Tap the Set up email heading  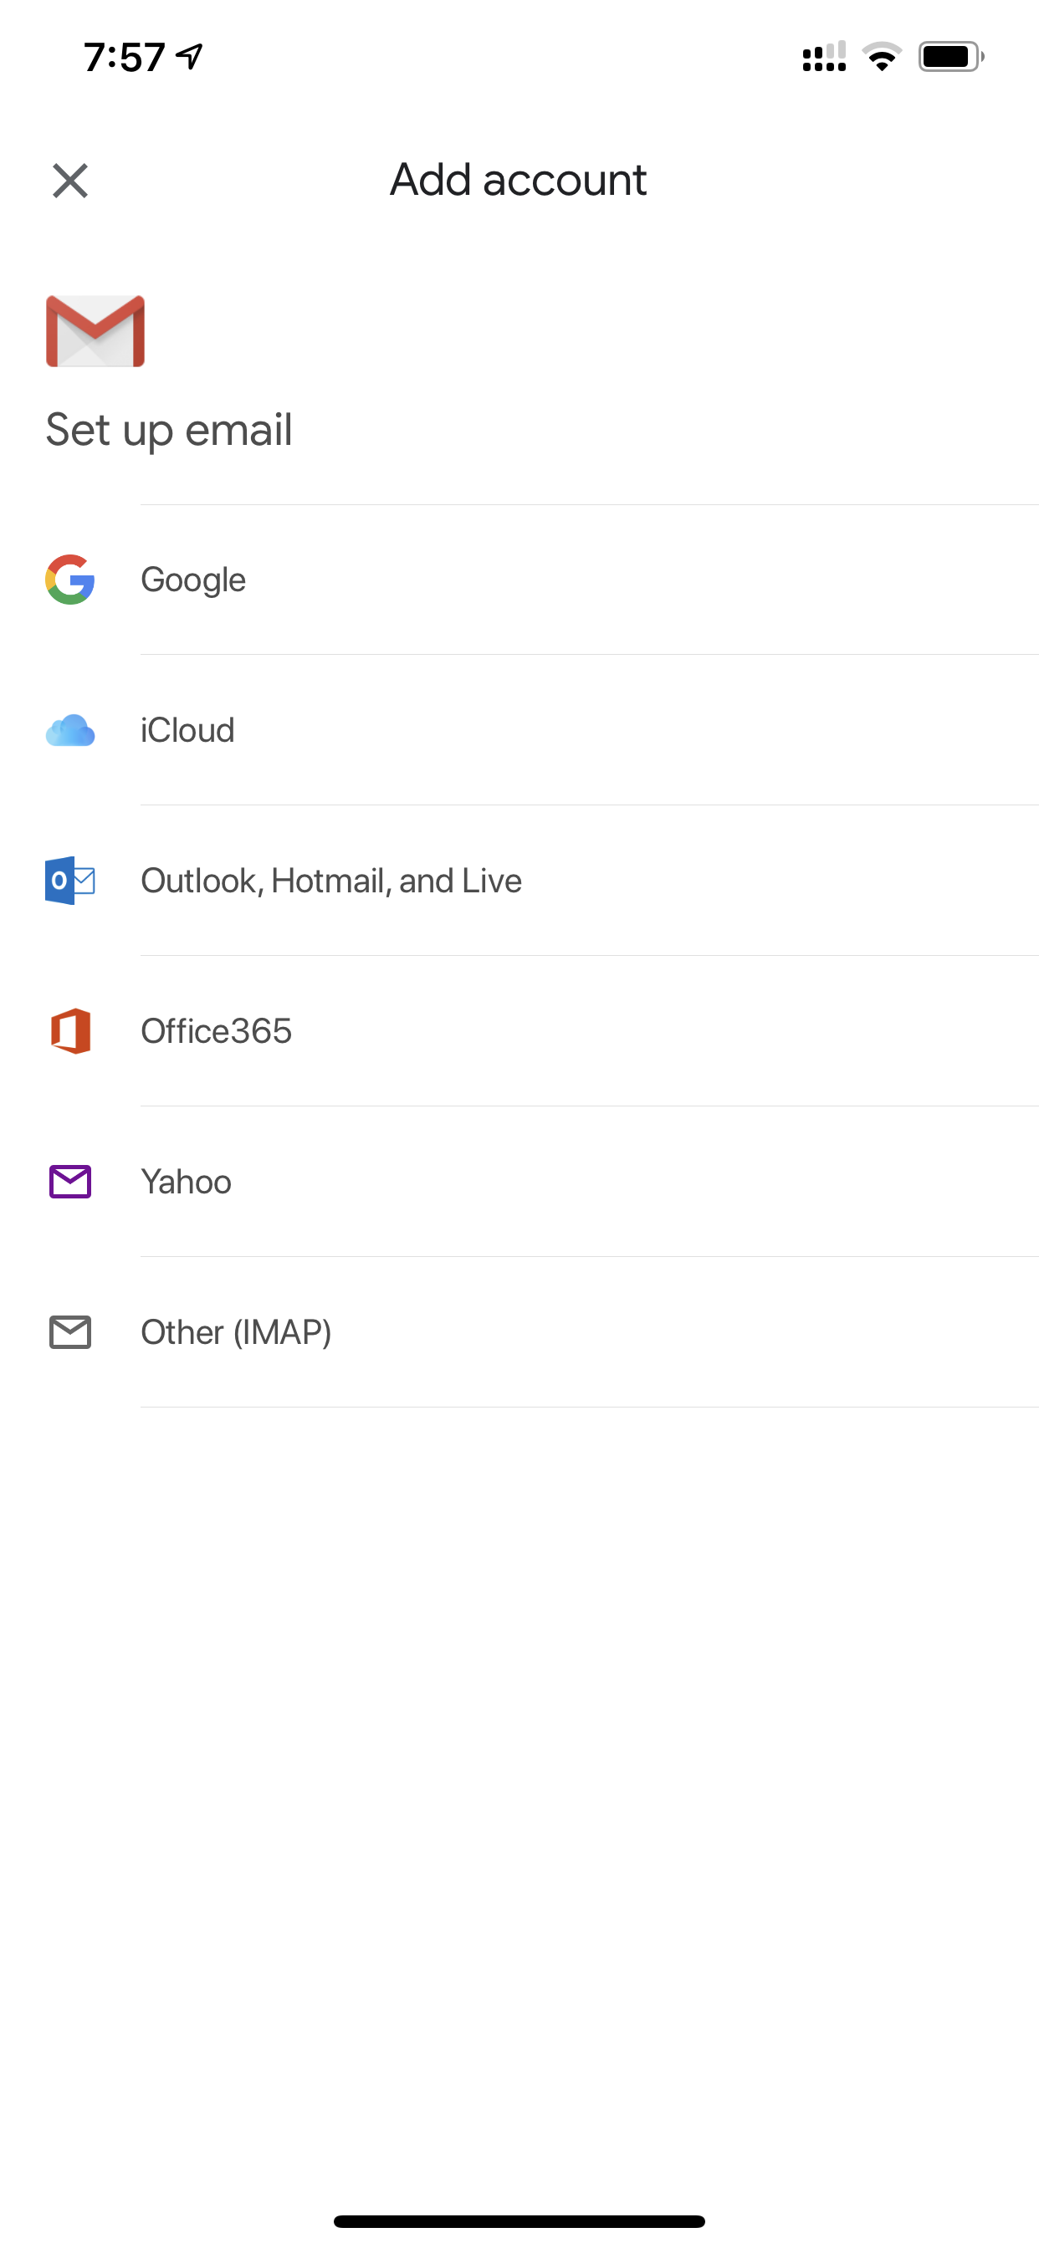168,431
